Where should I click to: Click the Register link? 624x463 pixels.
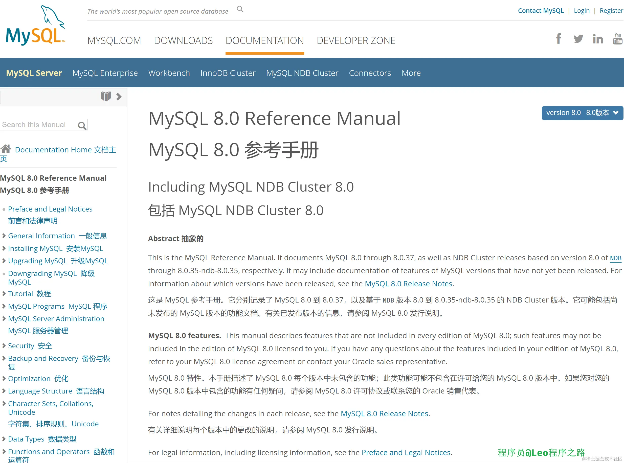611,11
